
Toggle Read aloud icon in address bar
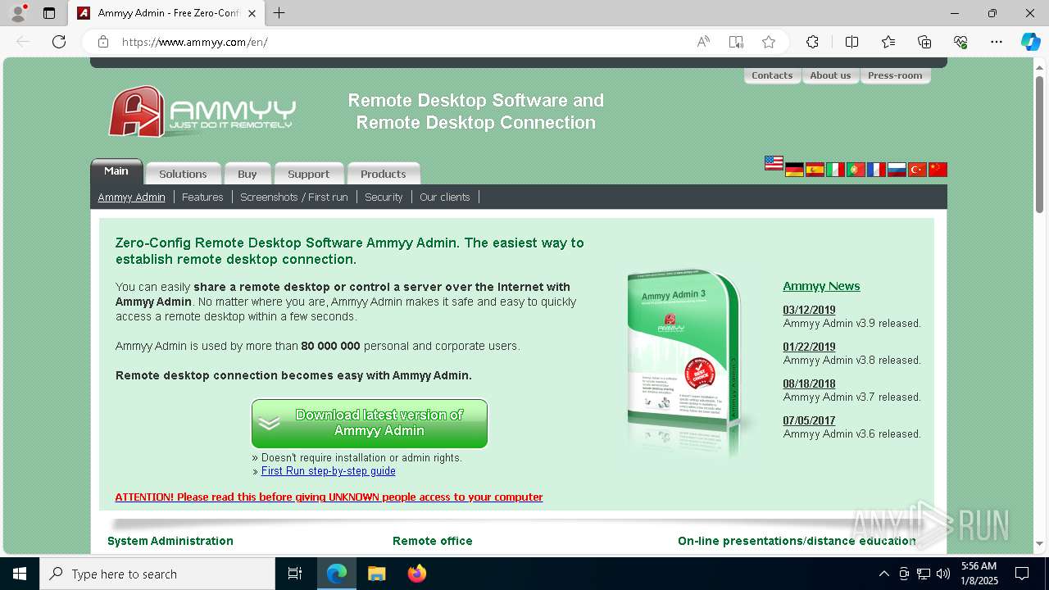[703, 42]
